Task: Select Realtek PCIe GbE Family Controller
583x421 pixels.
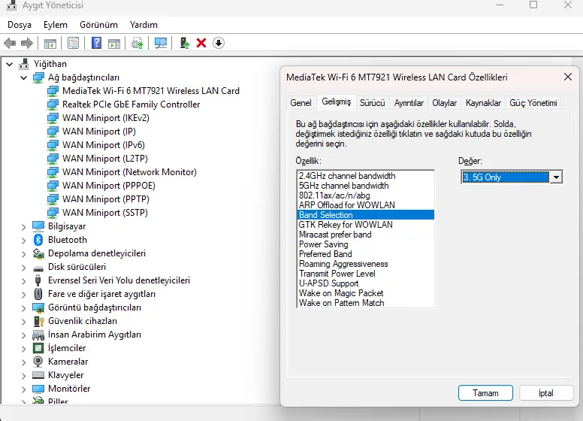Action: click(x=131, y=104)
